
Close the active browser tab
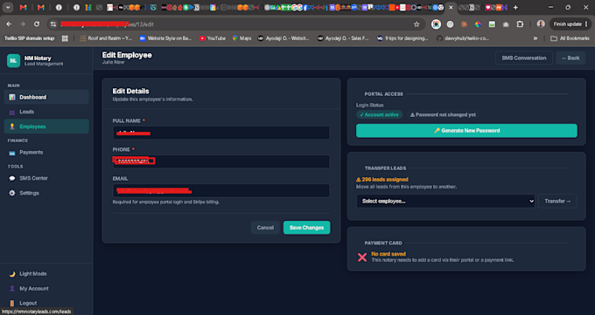tap(451, 7)
